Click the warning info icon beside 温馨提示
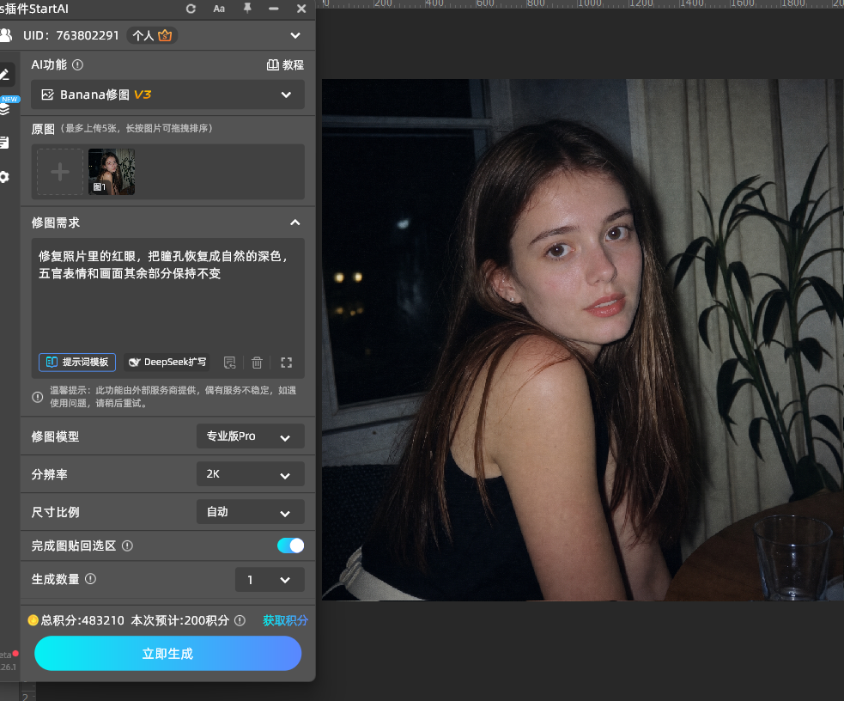 point(37,398)
